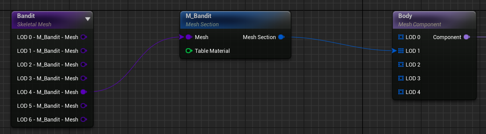Click the 'LOD 4' label on Body node
The image size is (486, 134).
tap(413, 92)
